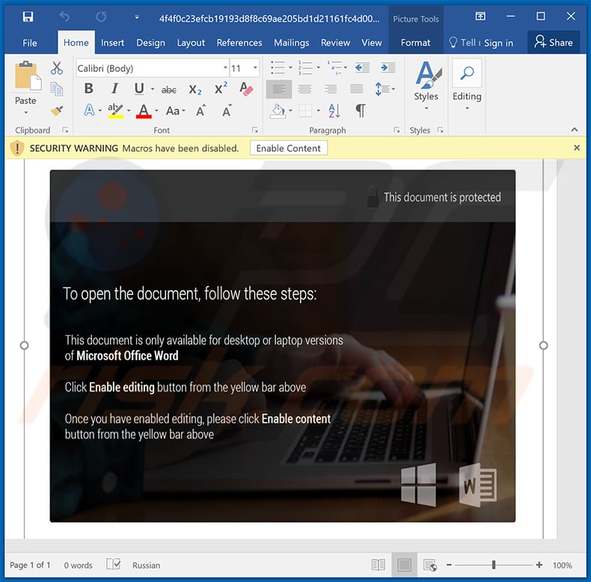Screen dimensions: 591x582
Task: Click the Share button
Action: point(554,43)
